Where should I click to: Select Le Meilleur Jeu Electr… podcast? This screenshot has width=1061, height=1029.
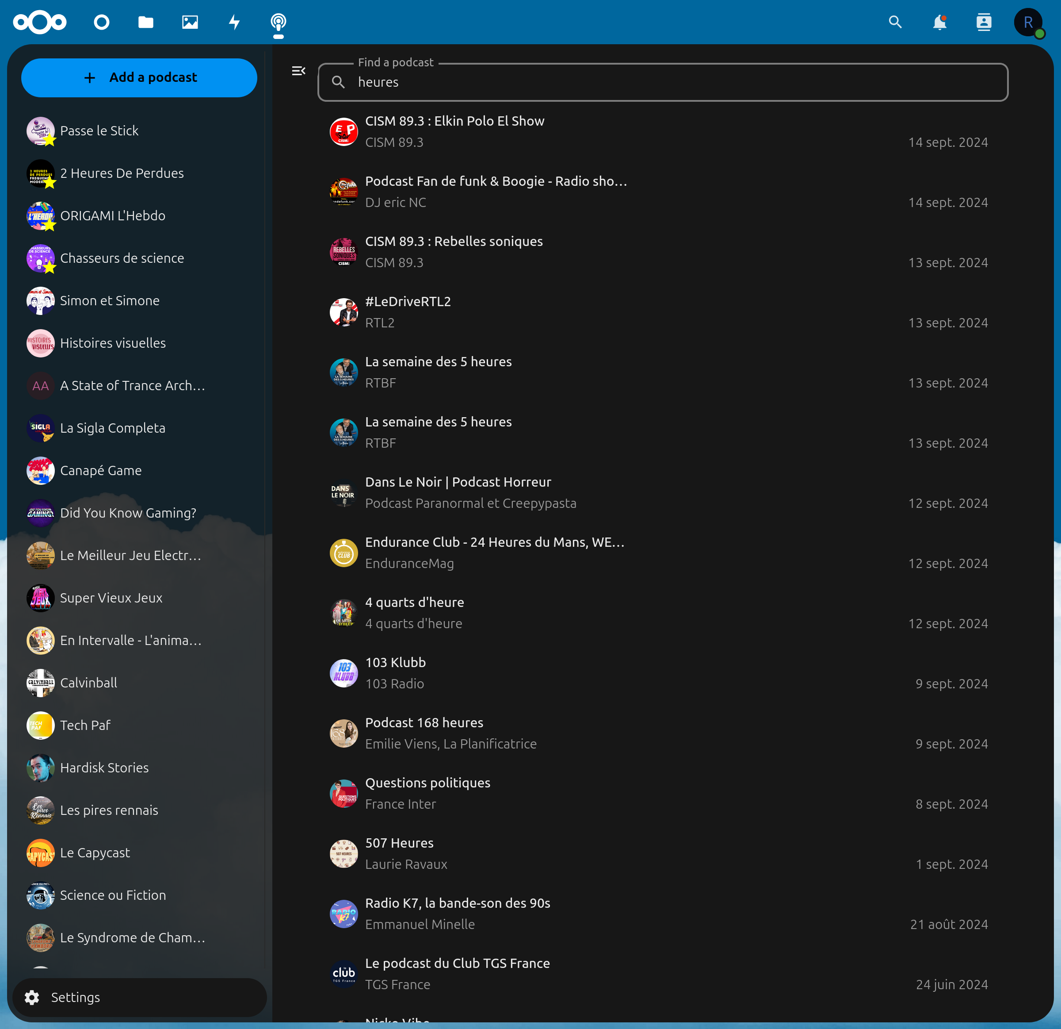[139, 556]
